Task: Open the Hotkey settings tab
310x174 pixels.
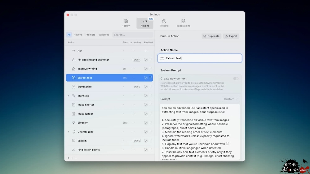Action: click(126, 23)
